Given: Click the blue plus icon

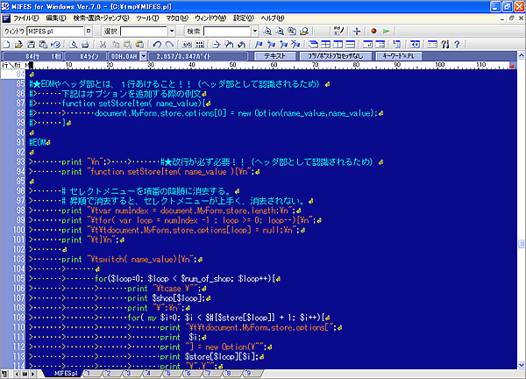Looking at the screenshot, I should point(357,32).
